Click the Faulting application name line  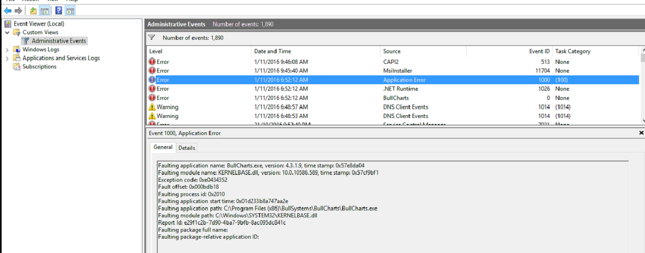click(261, 165)
